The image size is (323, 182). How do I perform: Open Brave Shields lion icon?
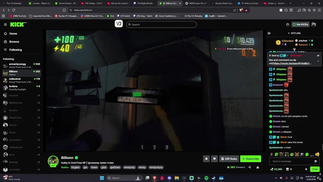click(241, 10)
